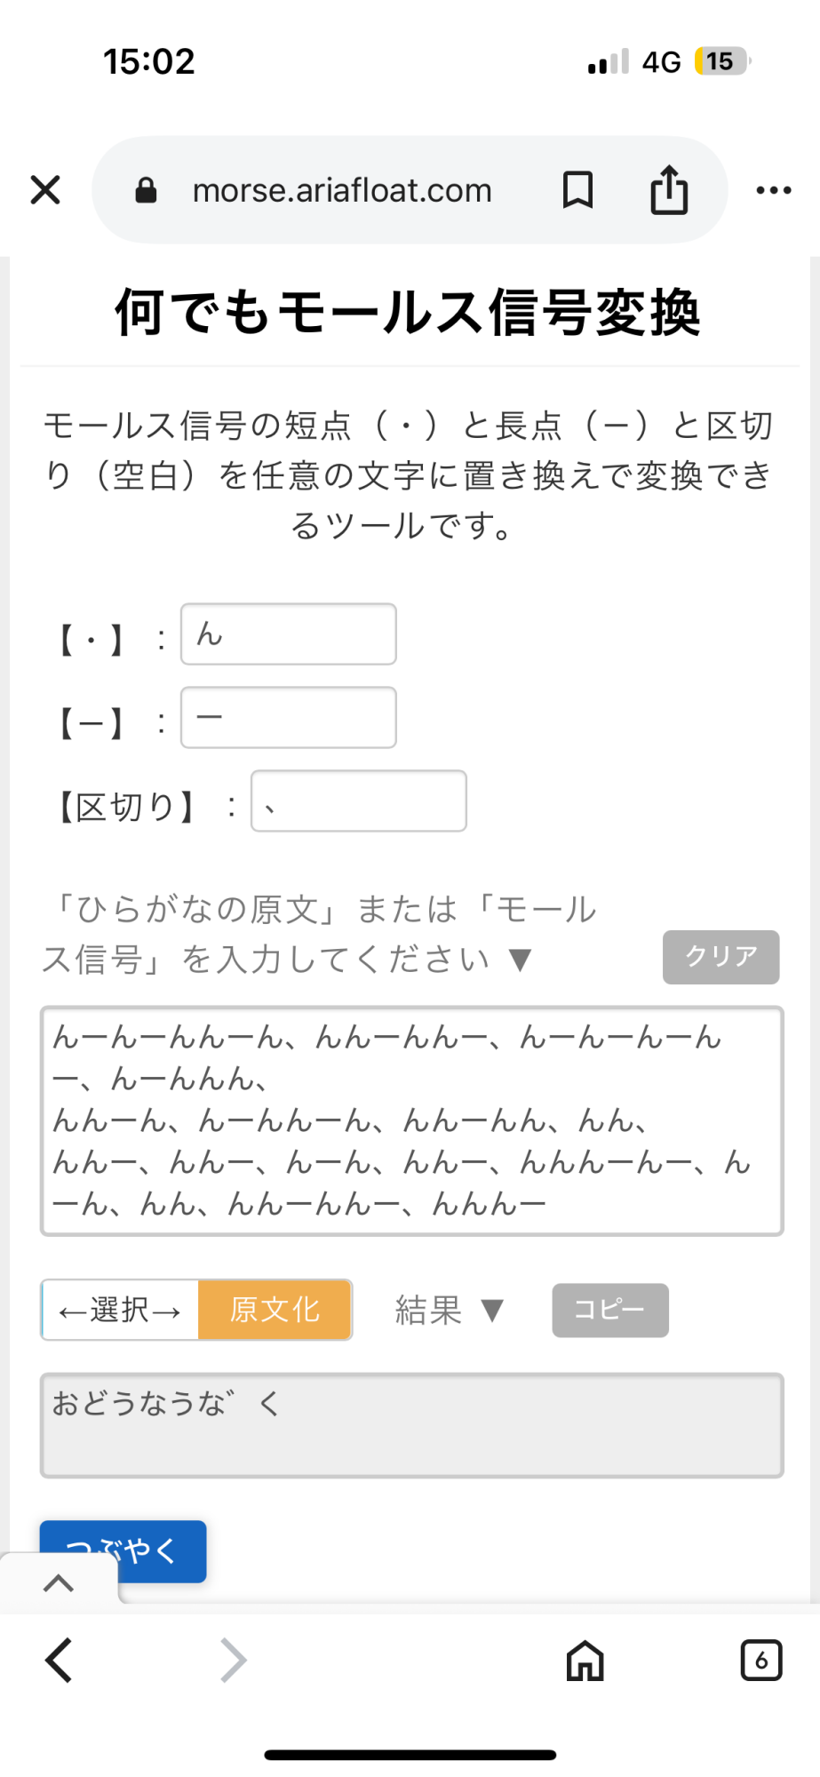Viewport: 820px width, 1777px height.
Task: Focus the long-point 【－】 input field
Action: 289,718
